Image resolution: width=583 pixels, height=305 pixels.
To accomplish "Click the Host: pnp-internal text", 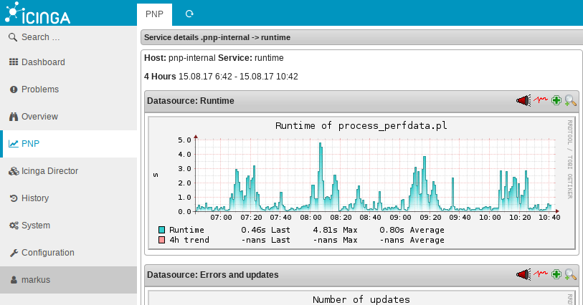I will click(x=180, y=58).
